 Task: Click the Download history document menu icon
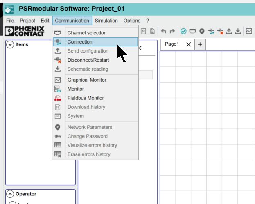point(58,107)
